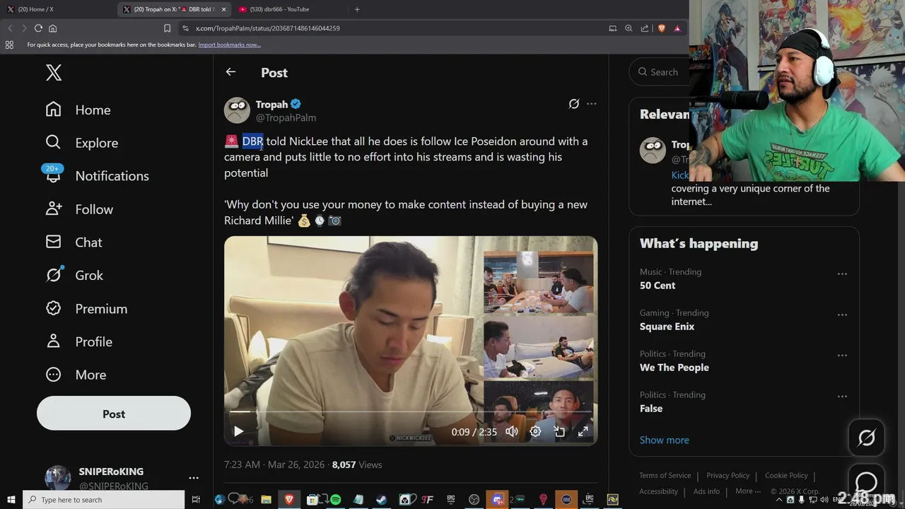Click the floating Grok button
The height and width of the screenshot is (509, 905).
tap(866, 438)
